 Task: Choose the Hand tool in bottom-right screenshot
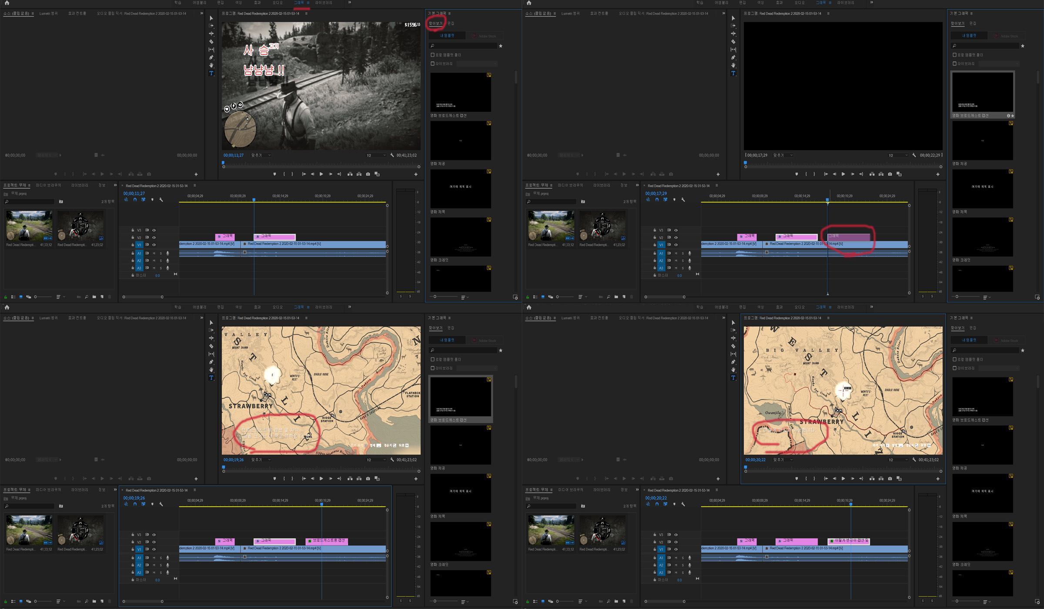pyautogui.click(x=733, y=370)
